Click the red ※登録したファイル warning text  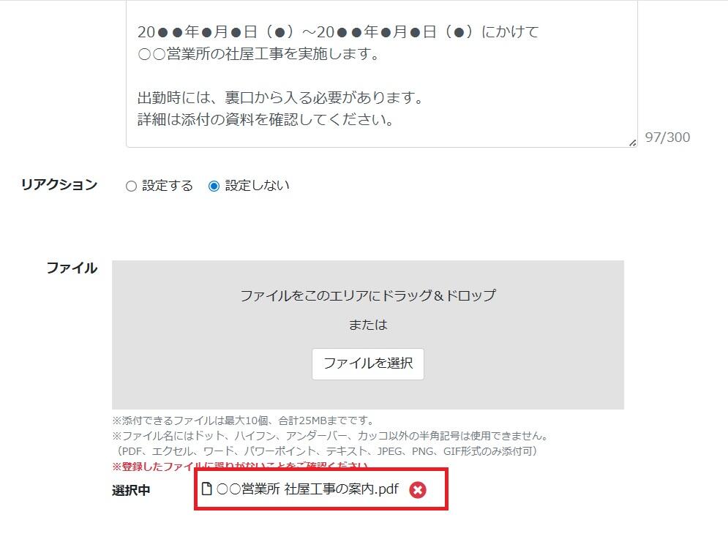tap(240, 466)
